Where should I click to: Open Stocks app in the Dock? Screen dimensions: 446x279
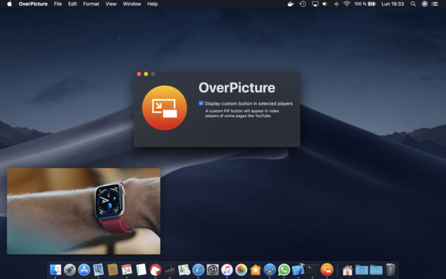(x=169, y=269)
